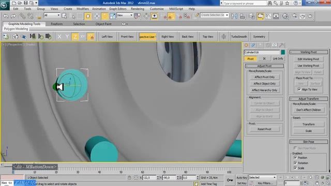331x186 pixels.
Task: Collapse the Working Pivot rollout
Action: coord(309,52)
